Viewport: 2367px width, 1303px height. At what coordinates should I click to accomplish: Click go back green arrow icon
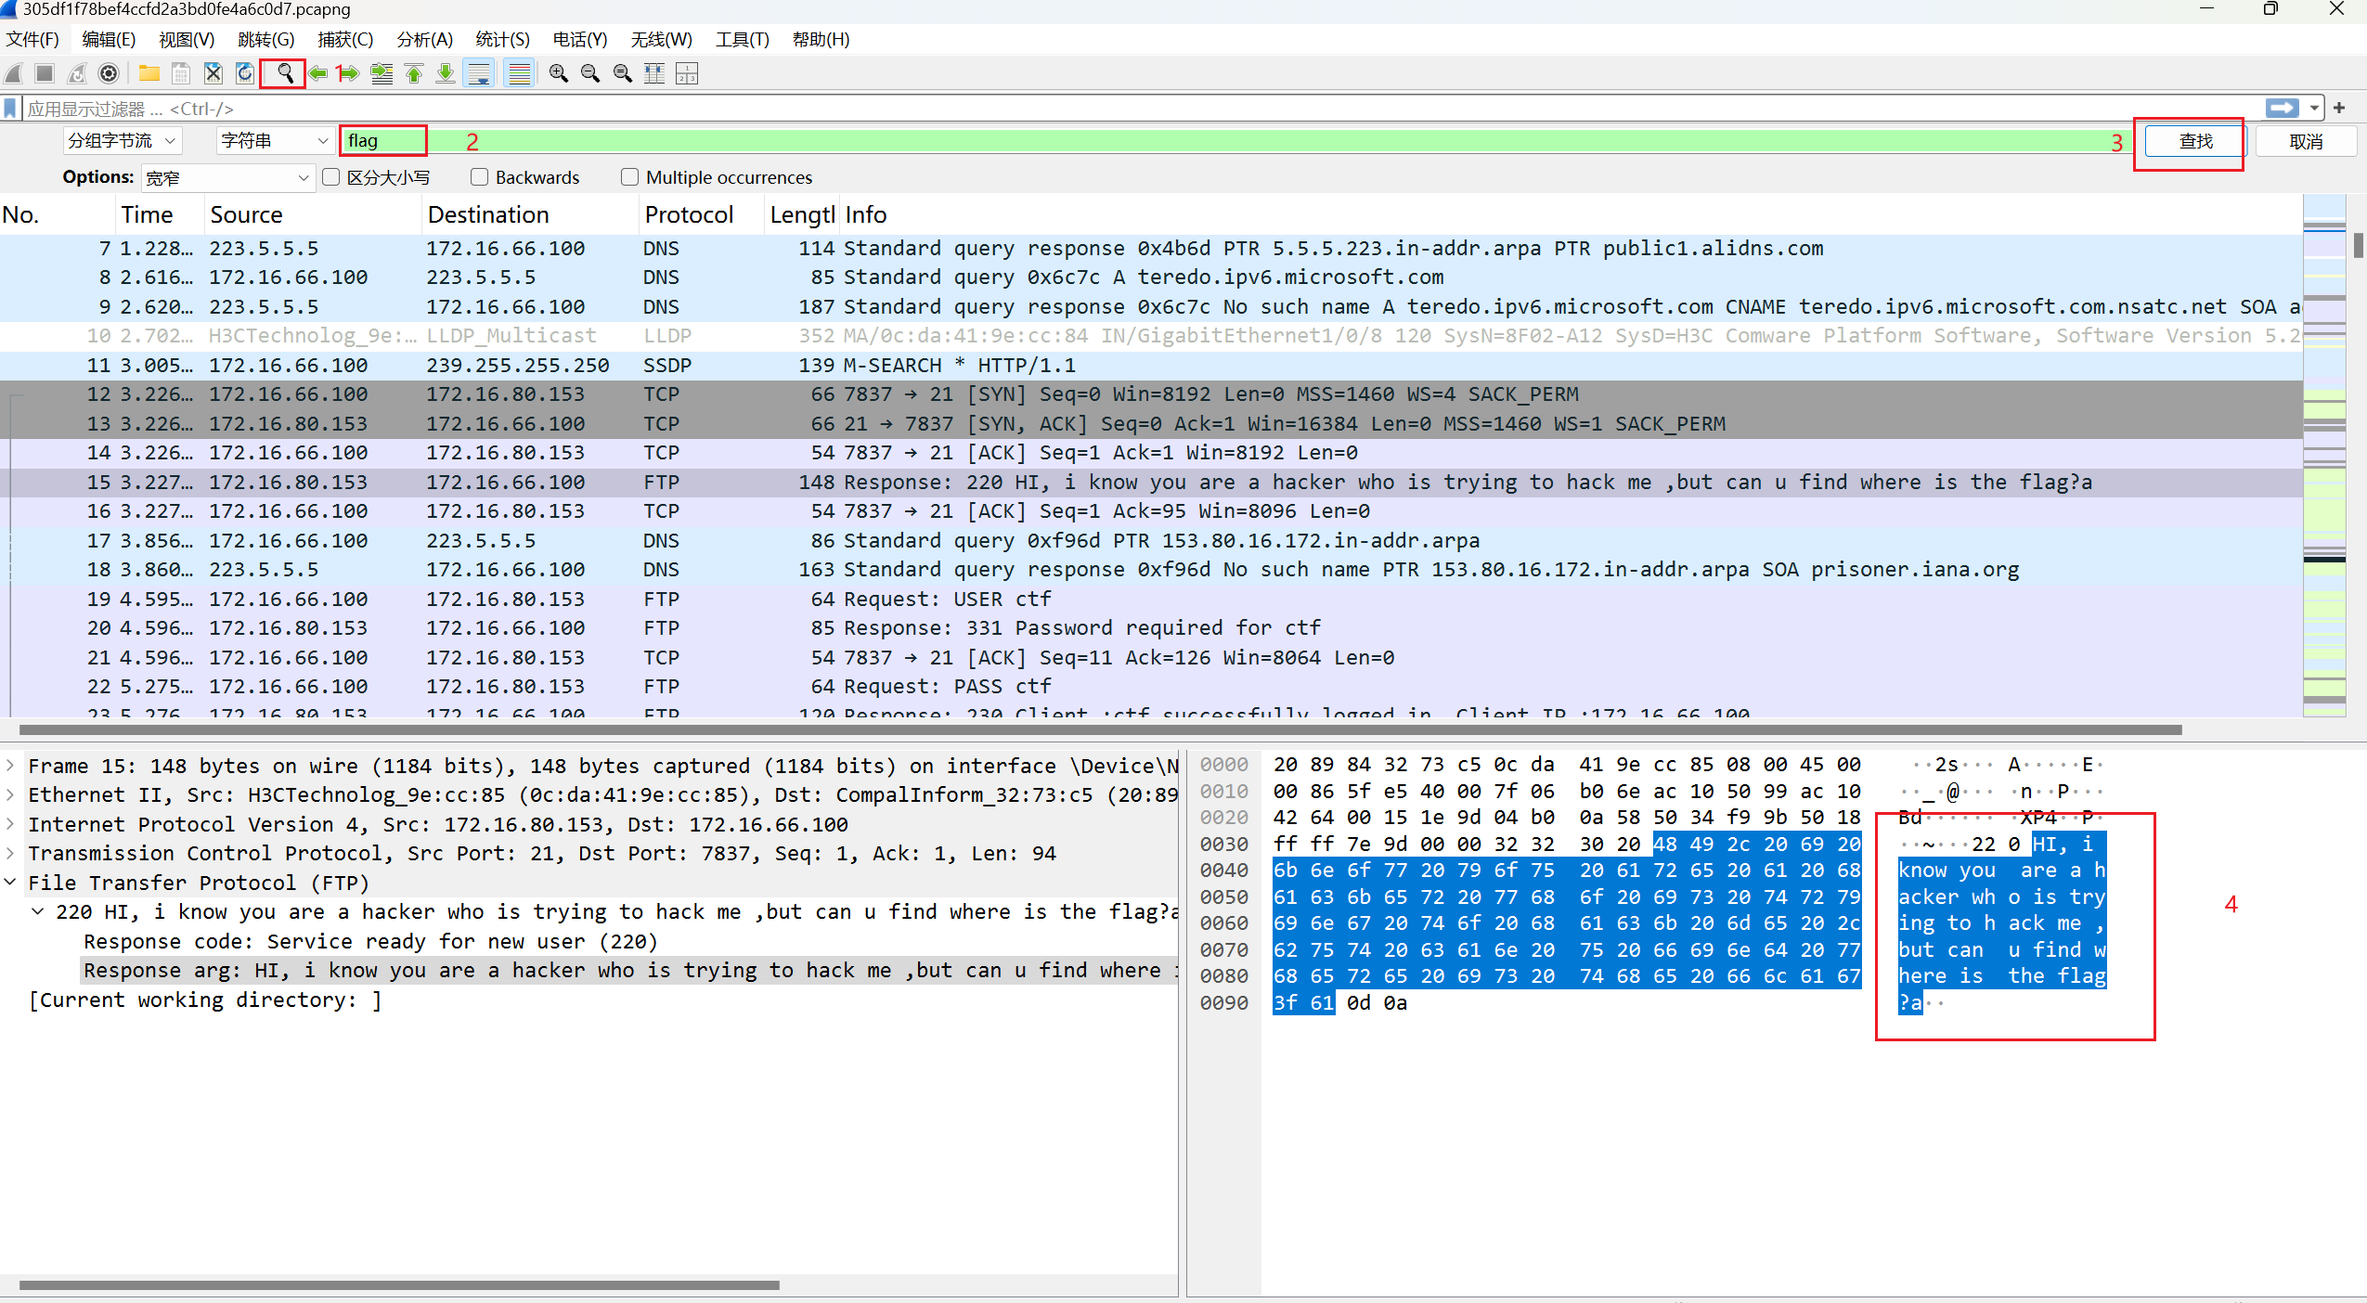(318, 73)
